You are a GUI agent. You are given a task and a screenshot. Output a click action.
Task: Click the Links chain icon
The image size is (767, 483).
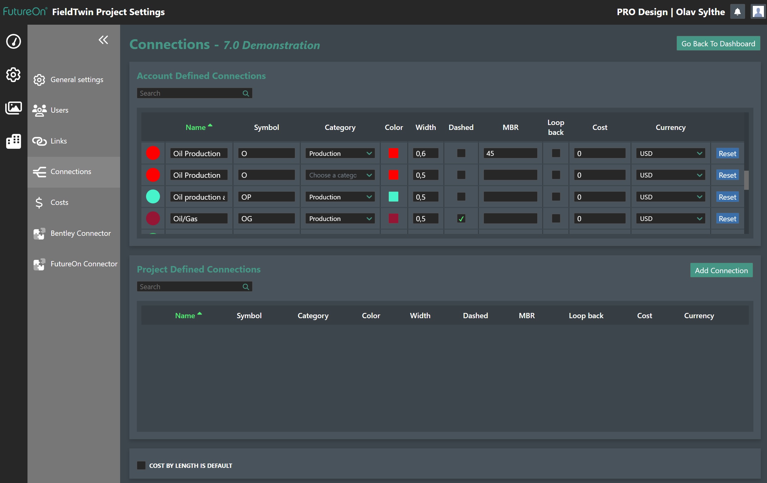39,141
